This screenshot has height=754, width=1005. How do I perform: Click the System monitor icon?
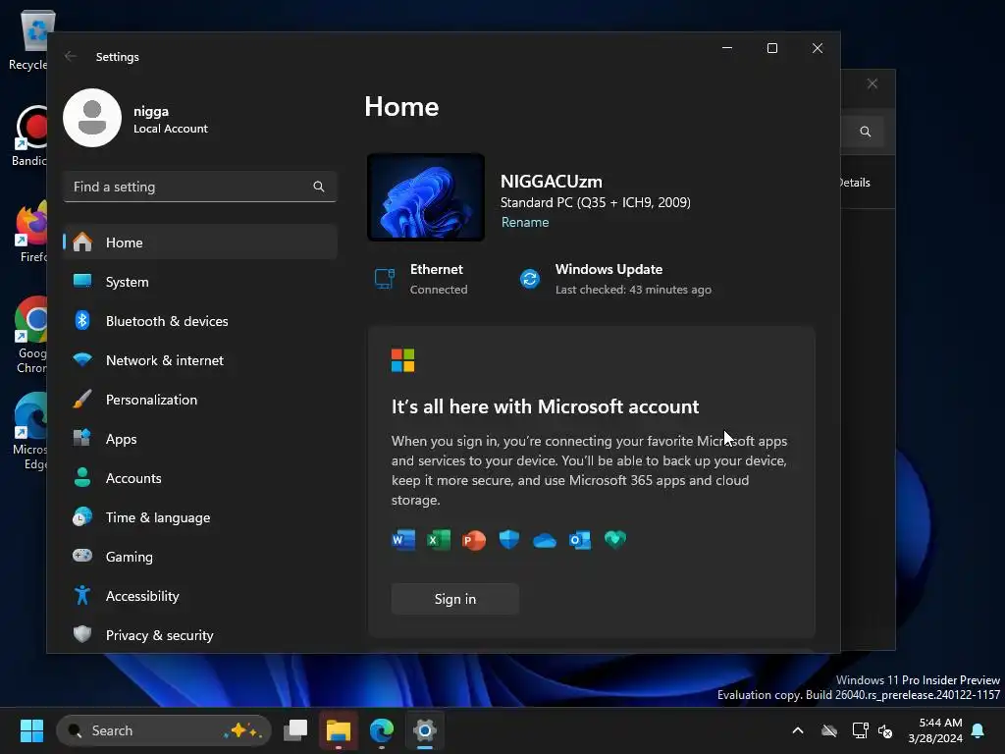point(82,281)
